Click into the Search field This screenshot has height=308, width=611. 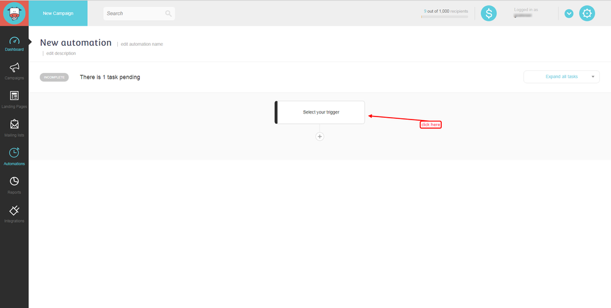pos(133,13)
